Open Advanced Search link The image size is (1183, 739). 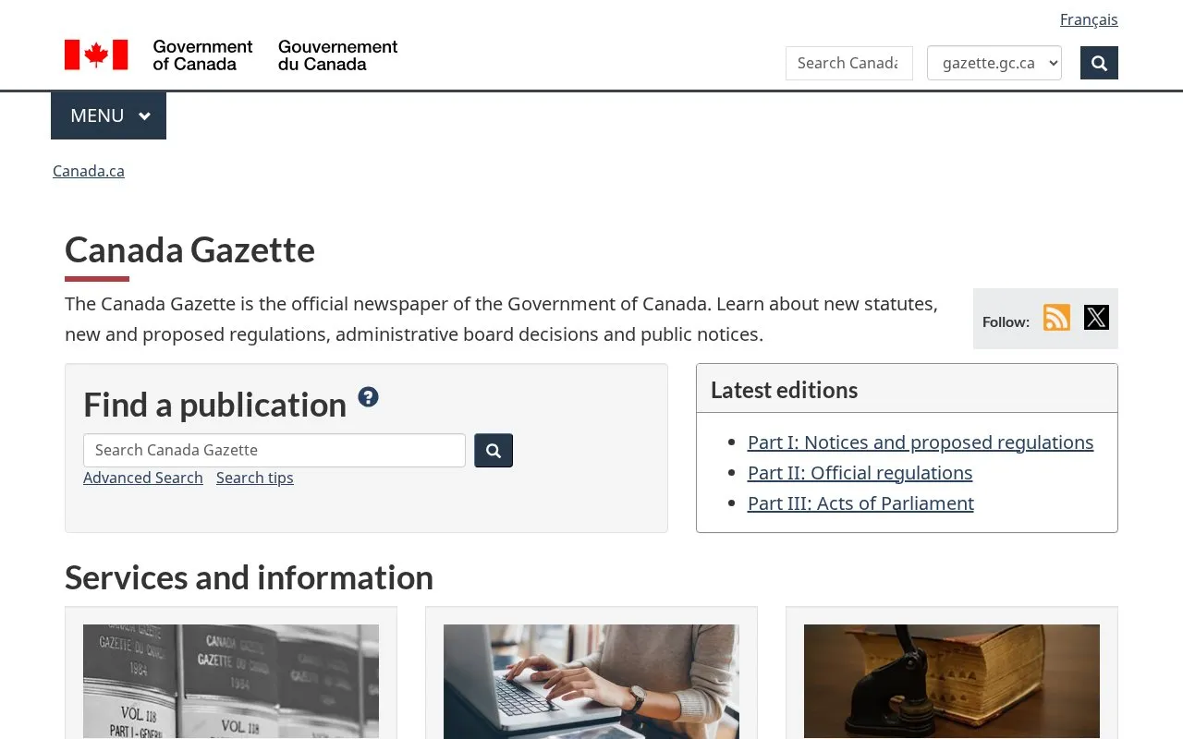pos(143,478)
